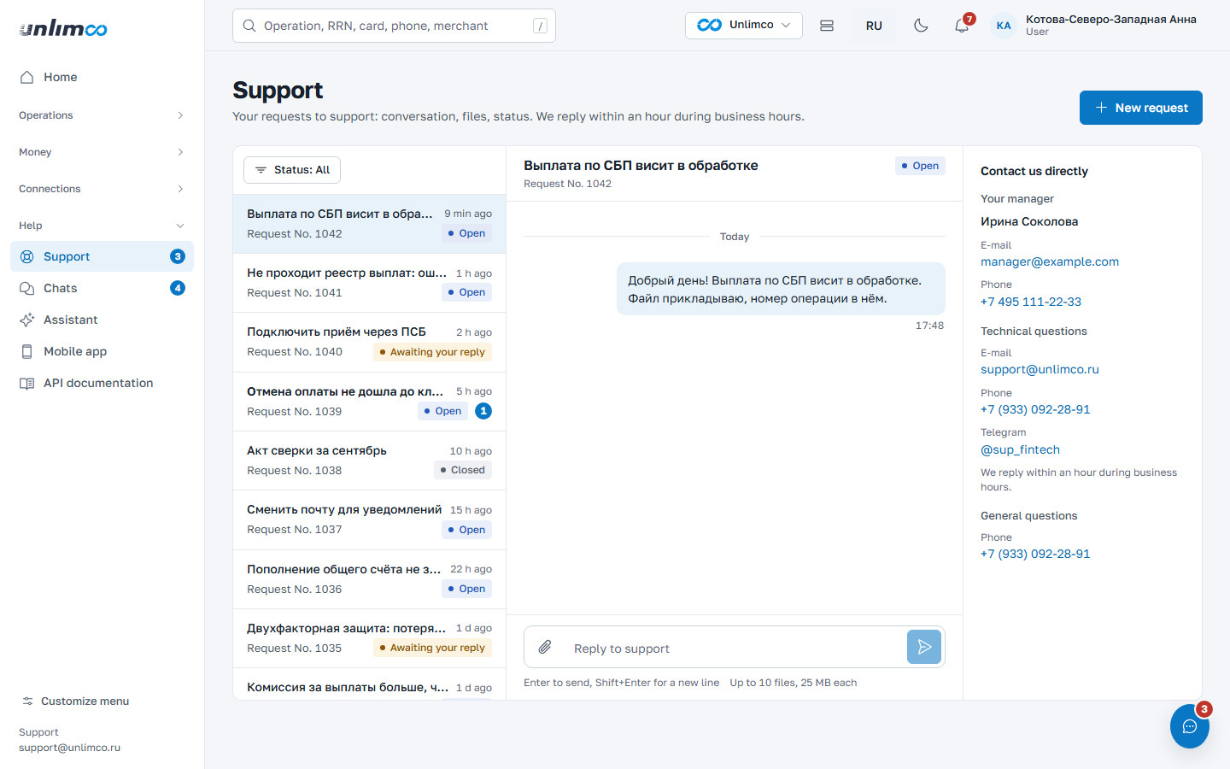1230x769 pixels.
Task: Click the Unlimco logo
Action: (x=63, y=28)
